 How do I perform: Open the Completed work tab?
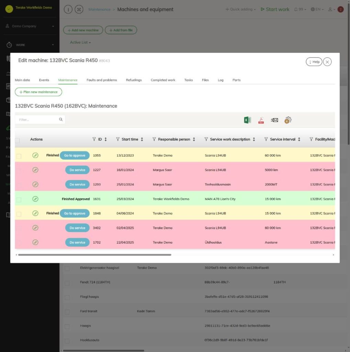pos(163,80)
